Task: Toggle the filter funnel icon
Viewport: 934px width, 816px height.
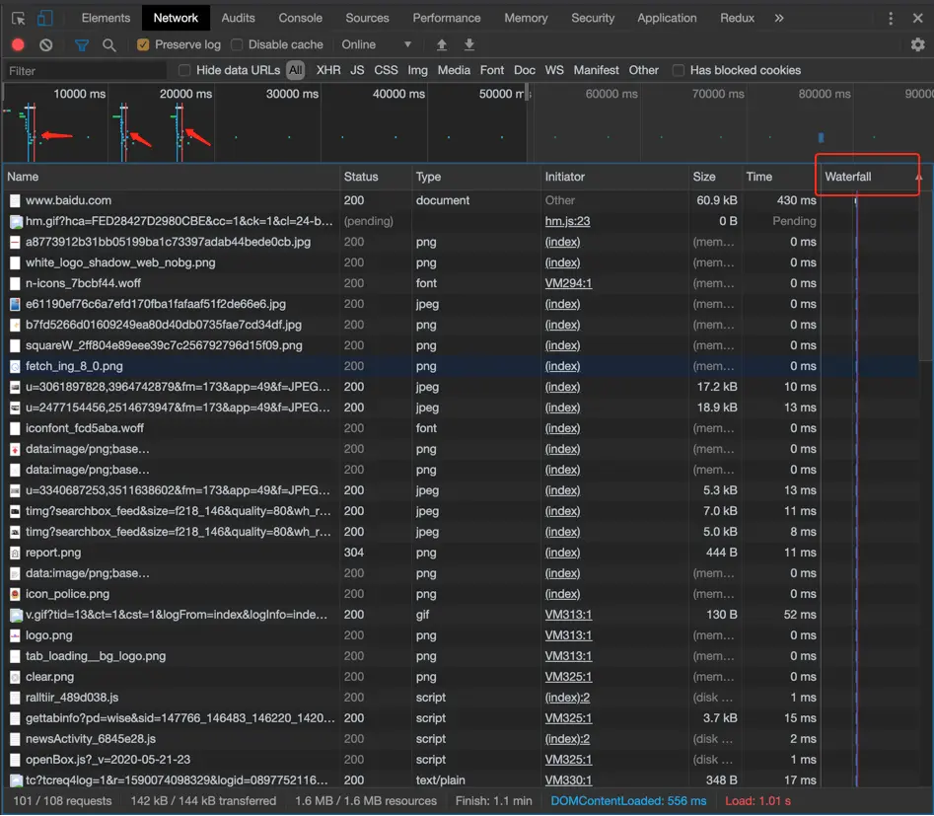Action: click(82, 44)
